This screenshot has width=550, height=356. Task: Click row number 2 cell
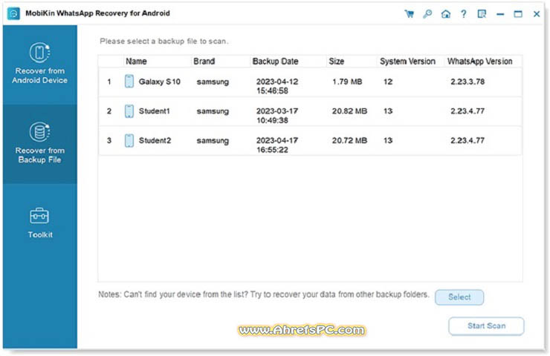[109, 111]
